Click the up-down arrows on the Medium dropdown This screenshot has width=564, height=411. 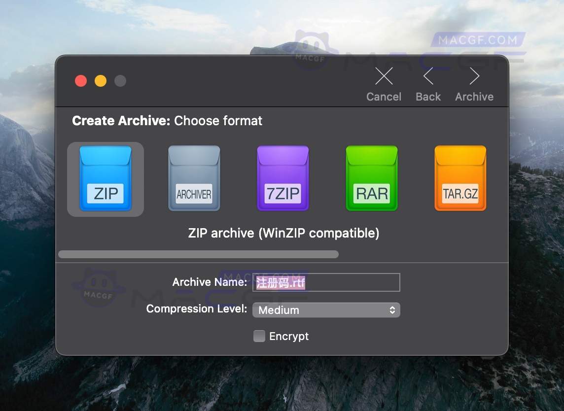tap(392, 310)
